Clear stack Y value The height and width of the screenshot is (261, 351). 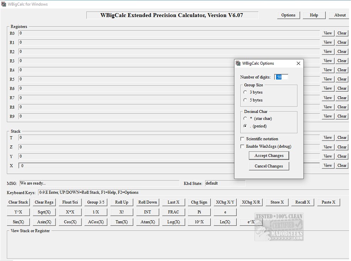[342, 156]
